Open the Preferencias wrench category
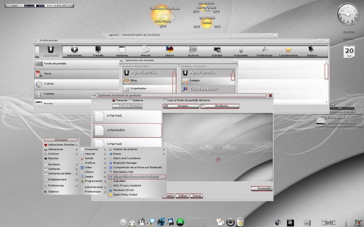 coord(265,51)
